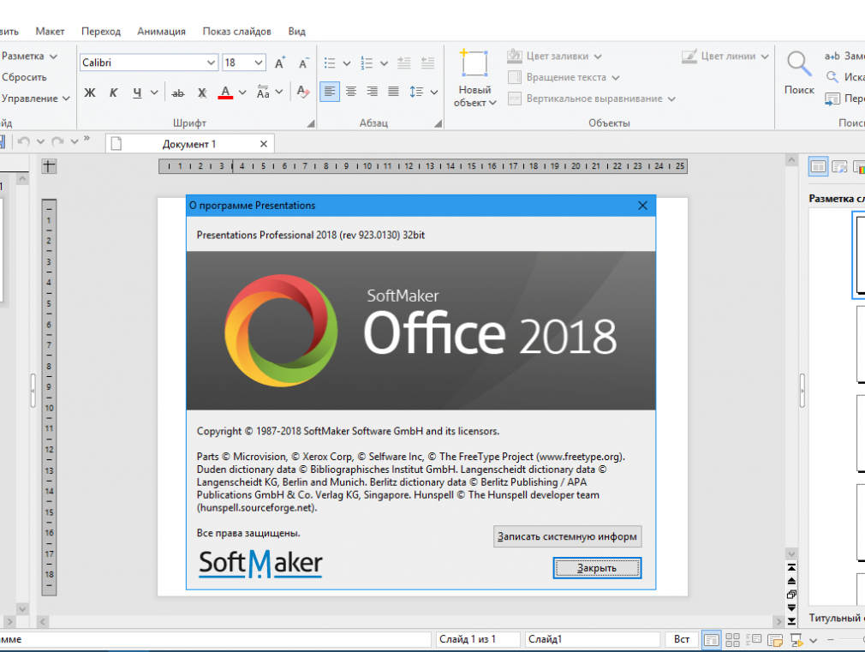The image size is (865, 652).
Task: Go to previous slide using scrollbar button
Action: tap(791, 581)
